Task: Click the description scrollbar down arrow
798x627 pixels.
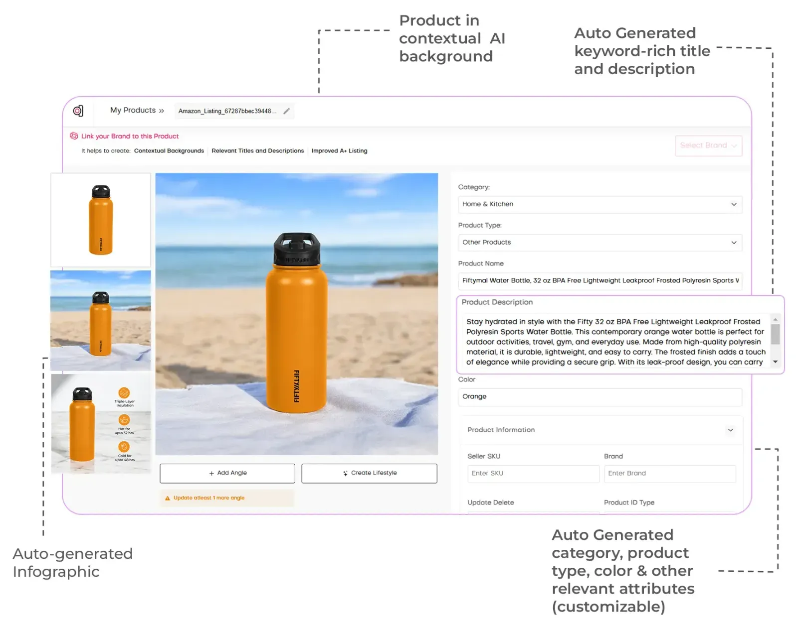Action: pyautogui.click(x=775, y=362)
